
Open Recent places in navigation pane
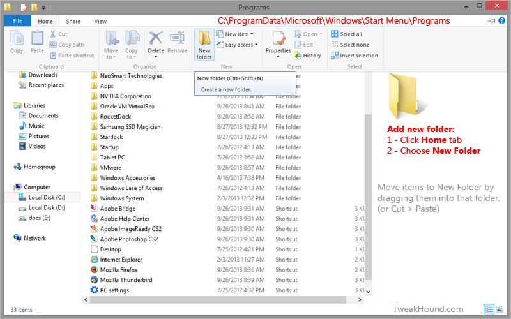click(41, 85)
